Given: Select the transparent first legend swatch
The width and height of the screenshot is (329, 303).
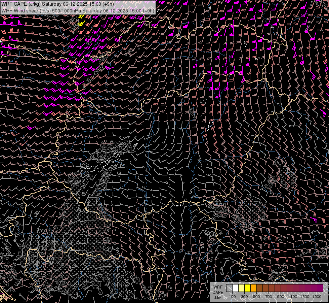Looking at the screenshot, I should coord(229,288).
